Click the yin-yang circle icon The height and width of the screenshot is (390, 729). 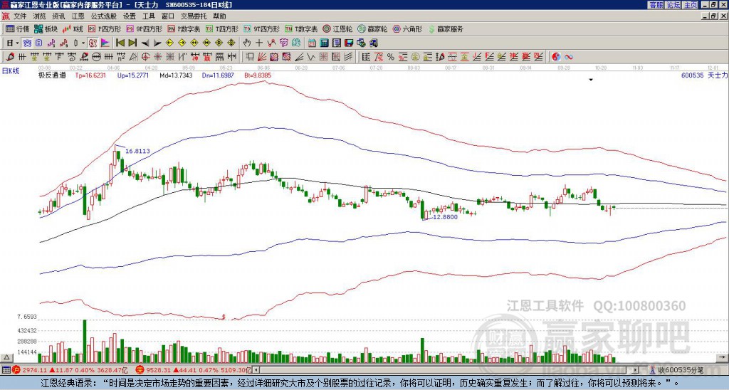[556, 57]
